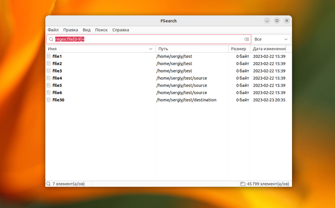
Task: Click the file icon beside file6
Action: click(49, 92)
